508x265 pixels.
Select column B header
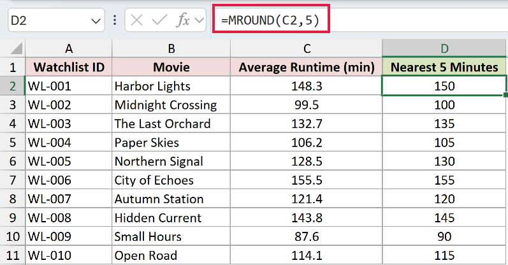pos(171,48)
